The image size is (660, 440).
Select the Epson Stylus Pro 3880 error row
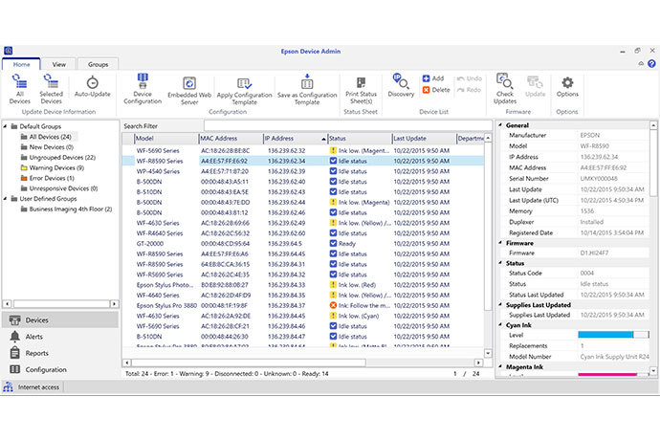coord(303,305)
